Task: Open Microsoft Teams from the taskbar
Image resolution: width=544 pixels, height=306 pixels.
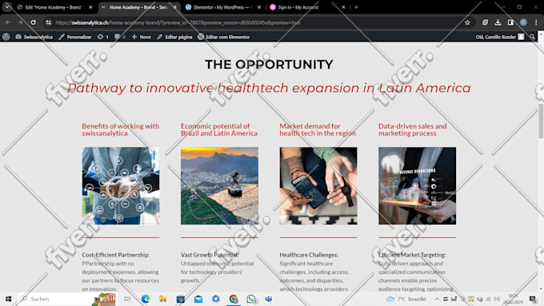Action: tap(269, 299)
